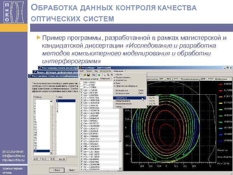
Task: Click the dark blue legend color swatch
Action: pyautogui.click(x=220, y=141)
